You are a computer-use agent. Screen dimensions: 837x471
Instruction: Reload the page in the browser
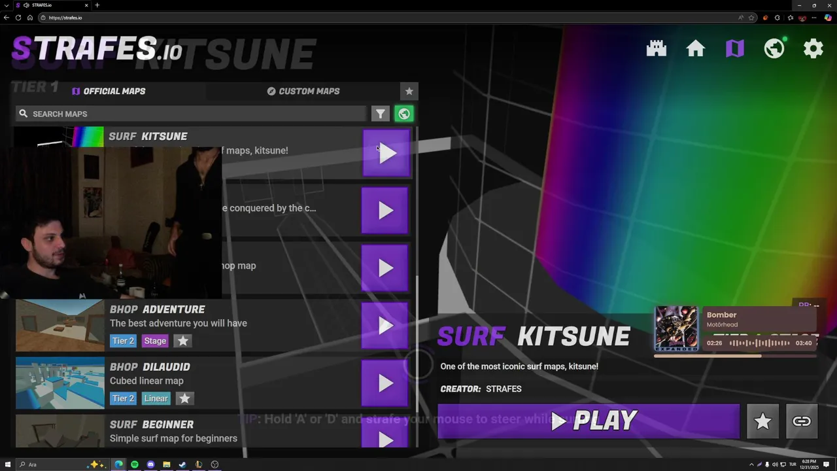(18, 18)
